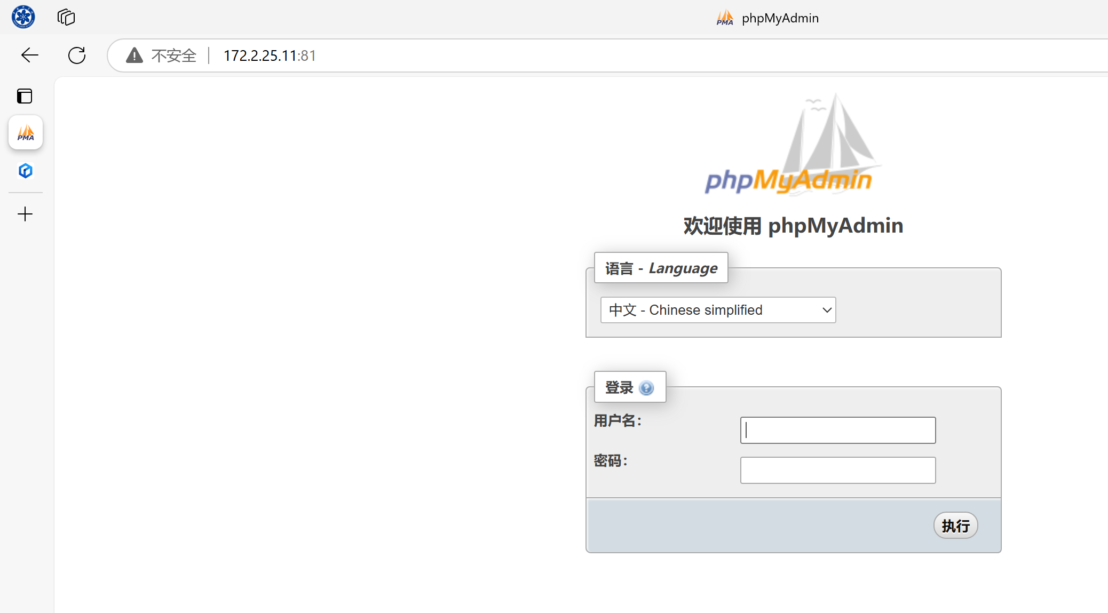
Task: Click the address bar URL 172.2.25.11:81
Action: (270, 55)
